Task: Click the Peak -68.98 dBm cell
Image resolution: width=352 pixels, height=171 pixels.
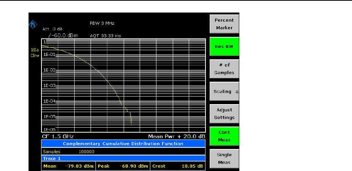Action: (123, 166)
